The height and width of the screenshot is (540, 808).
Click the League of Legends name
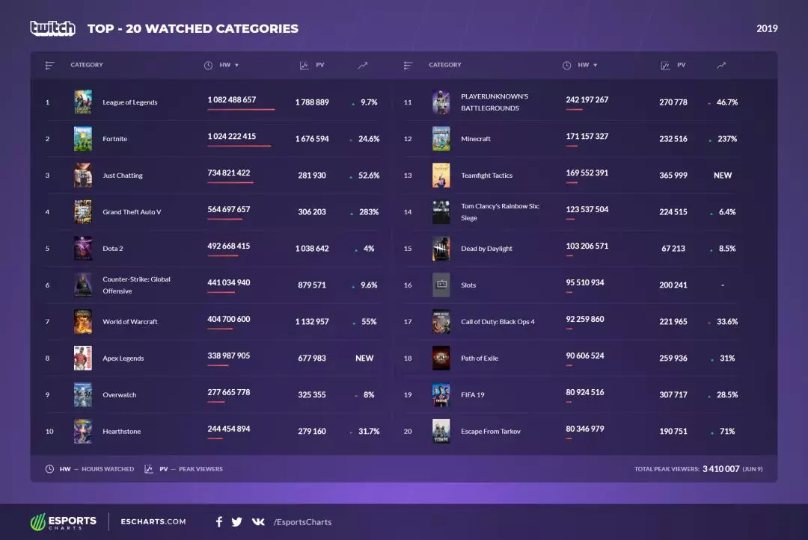(130, 102)
